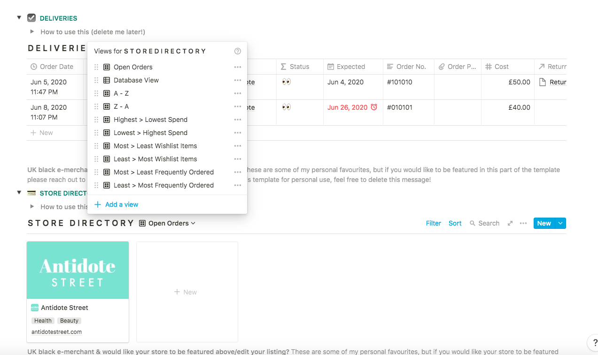Click the Expected column header
This screenshot has width=598, height=355.
pos(346,67)
